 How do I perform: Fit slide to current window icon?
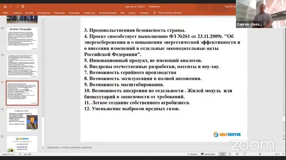coord(283,154)
